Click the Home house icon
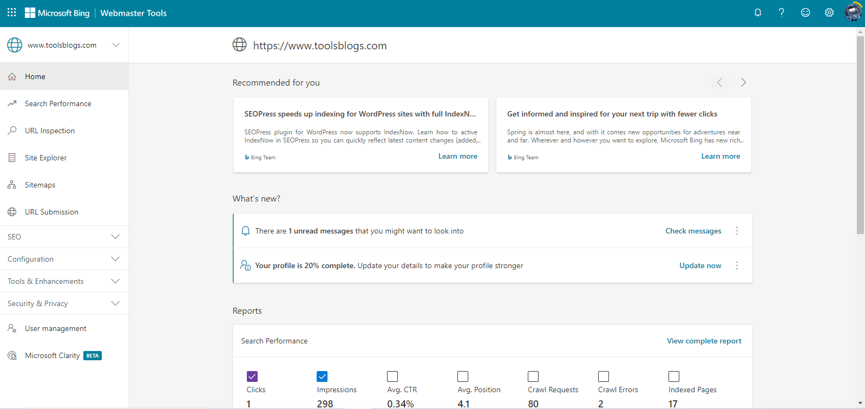The width and height of the screenshot is (865, 409). coord(12,77)
